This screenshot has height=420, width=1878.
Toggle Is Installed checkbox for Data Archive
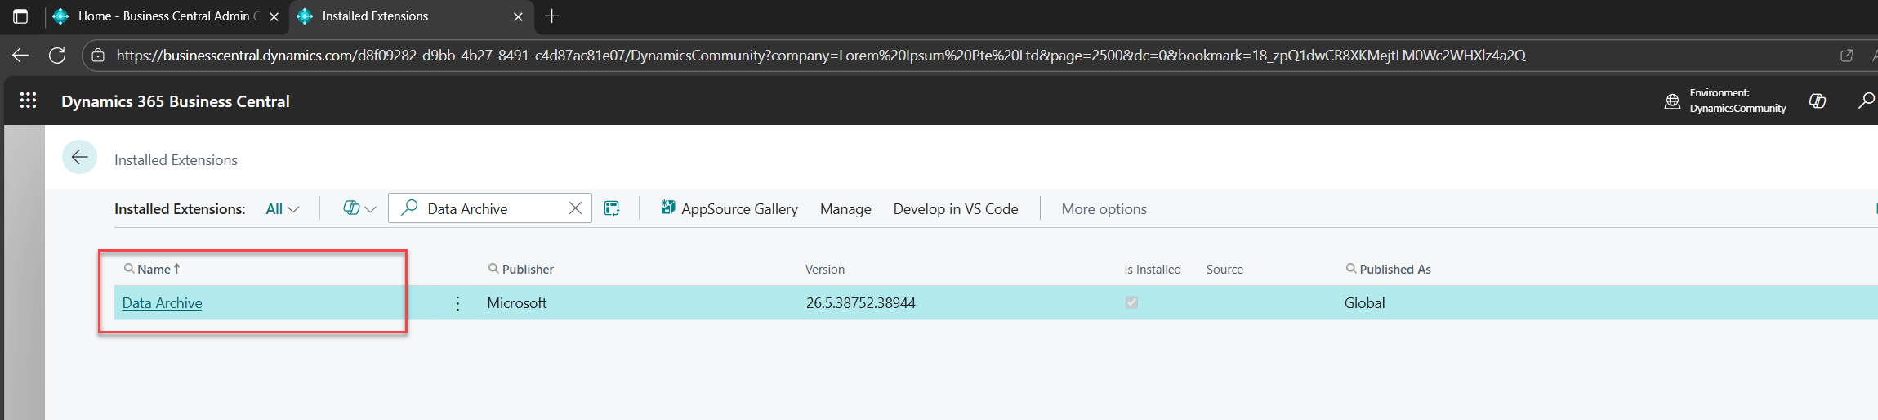point(1131,302)
